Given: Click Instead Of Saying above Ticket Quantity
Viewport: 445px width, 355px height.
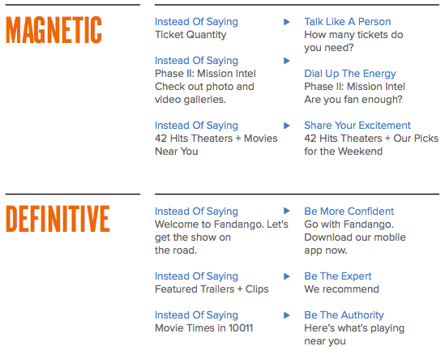Looking at the screenshot, I should pyautogui.click(x=196, y=22).
